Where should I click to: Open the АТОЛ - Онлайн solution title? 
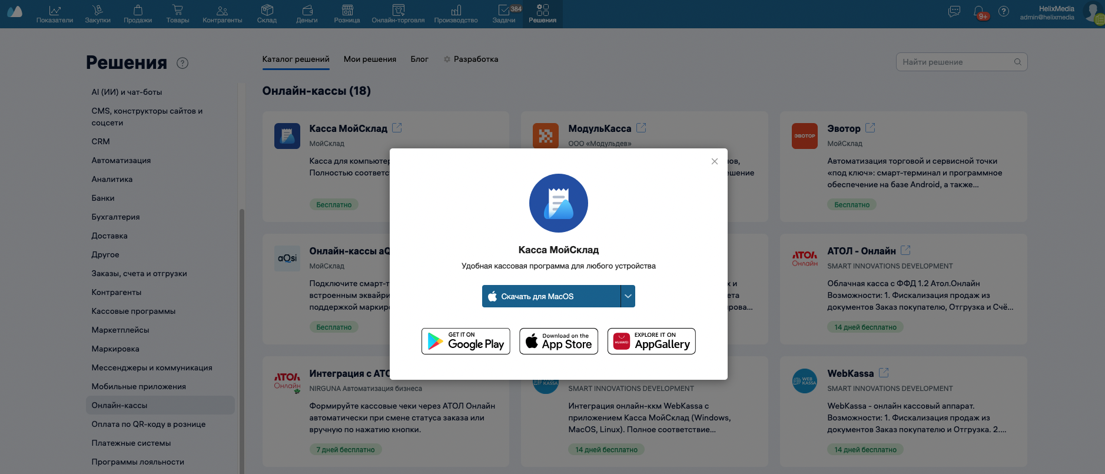[x=861, y=251]
